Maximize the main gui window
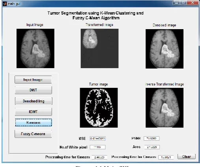This screenshot has width=200, height=167. 183,3
